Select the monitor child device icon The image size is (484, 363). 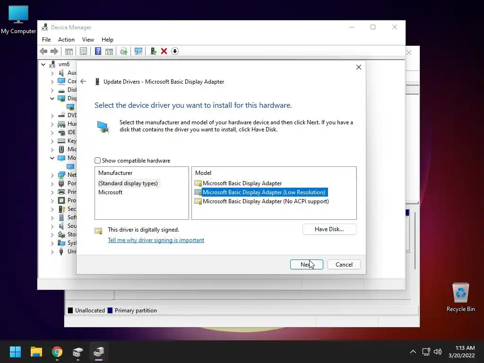coord(70,166)
